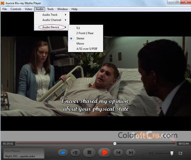This screenshot has width=191, height=160.
Task: Click the blue chat bubble icon
Action: 63,153
